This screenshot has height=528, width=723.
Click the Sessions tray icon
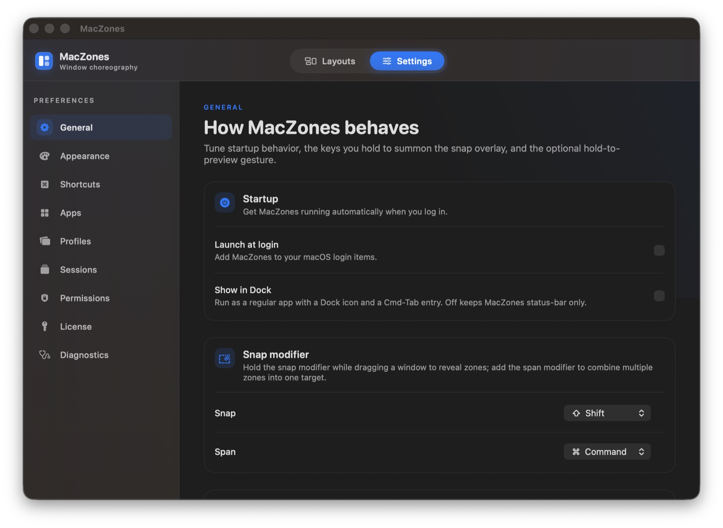coord(45,270)
